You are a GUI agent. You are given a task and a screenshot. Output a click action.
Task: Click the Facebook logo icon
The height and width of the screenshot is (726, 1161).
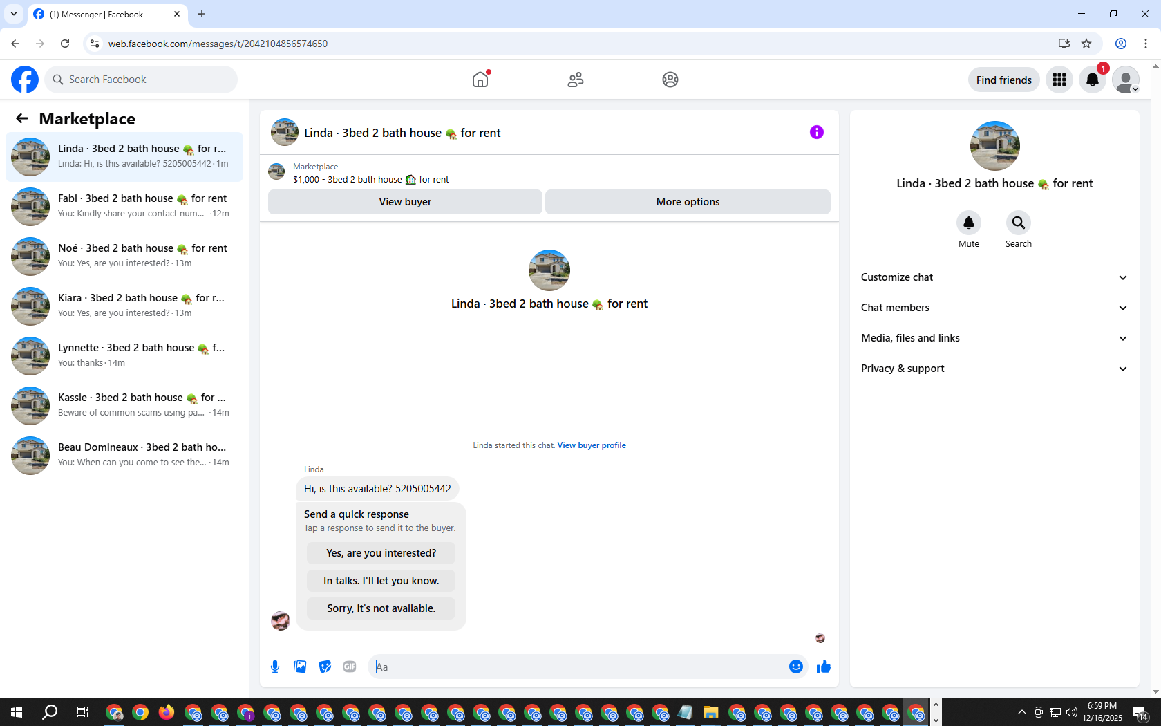tap(25, 80)
